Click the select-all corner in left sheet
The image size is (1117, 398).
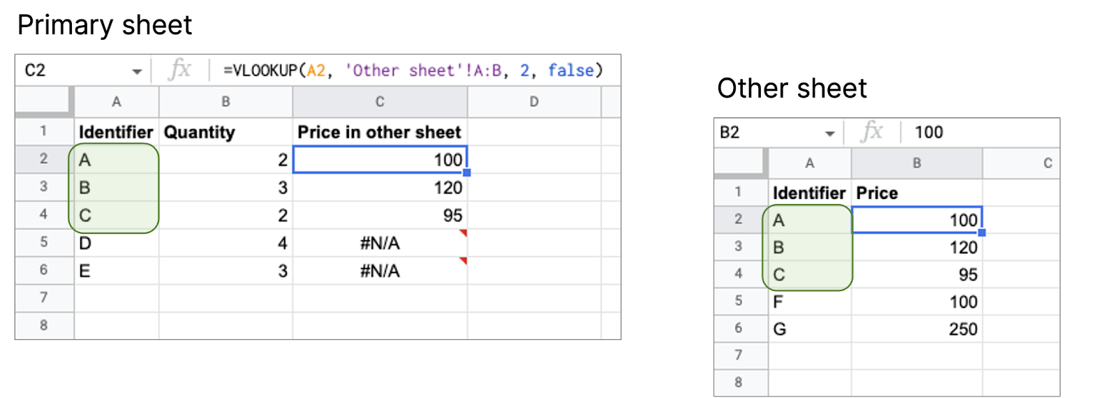(x=44, y=102)
